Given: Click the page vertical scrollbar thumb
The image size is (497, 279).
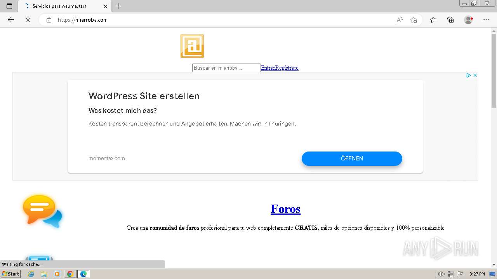Looking at the screenshot, I should click(494, 71).
